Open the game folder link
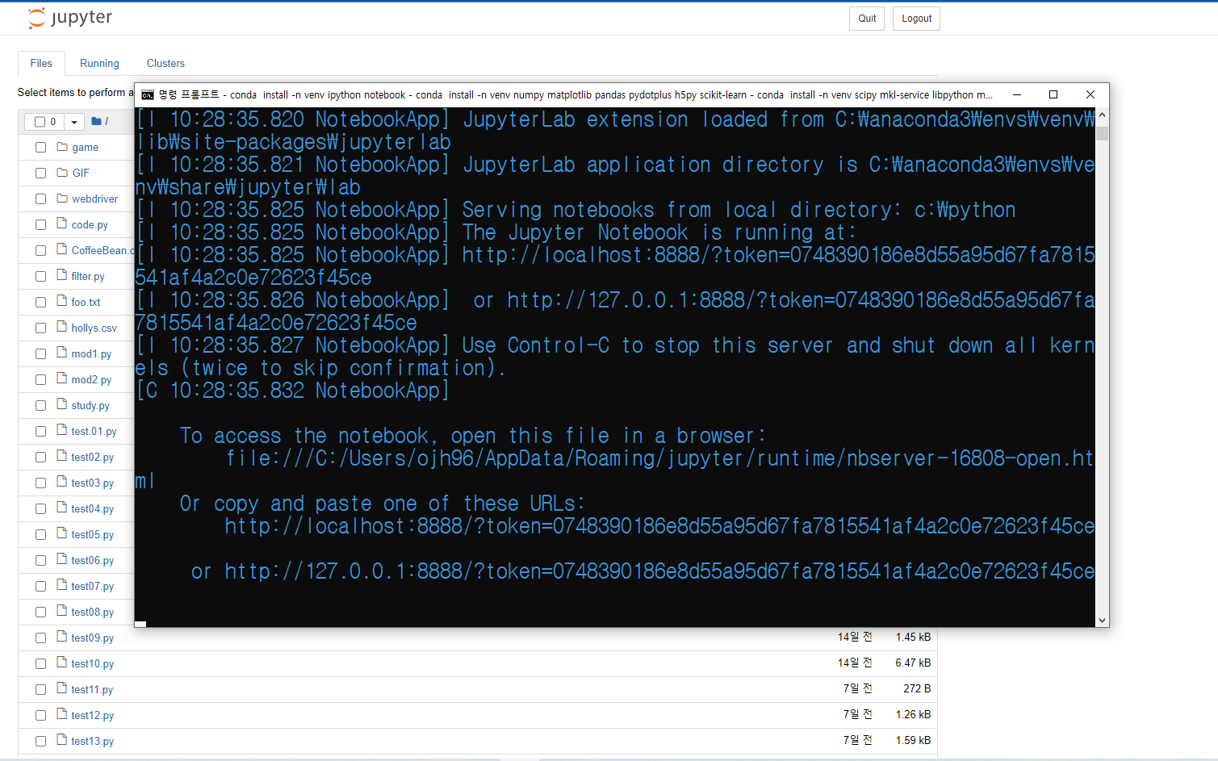This screenshot has width=1218, height=761. click(x=85, y=148)
